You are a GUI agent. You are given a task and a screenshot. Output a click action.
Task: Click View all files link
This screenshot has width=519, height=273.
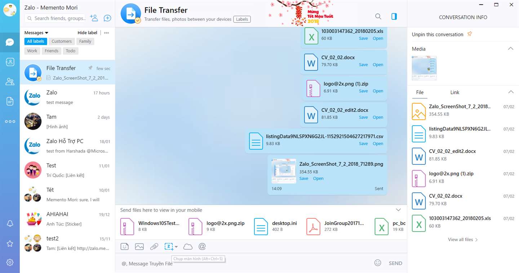463,240
